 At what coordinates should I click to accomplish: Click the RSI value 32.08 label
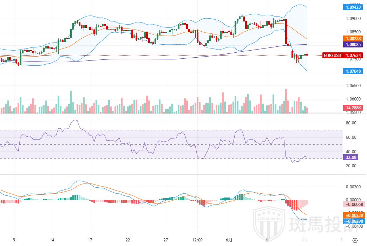click(x=351, y=157)
